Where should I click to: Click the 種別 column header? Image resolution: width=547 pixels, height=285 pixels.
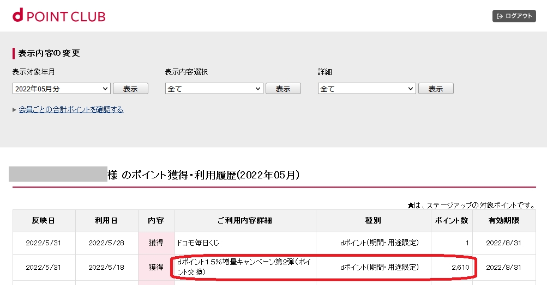(373, 221)
